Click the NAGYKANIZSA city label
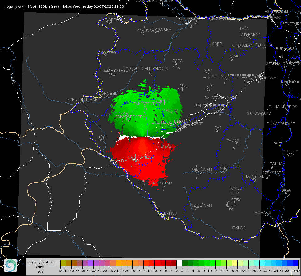 point(141,157)
